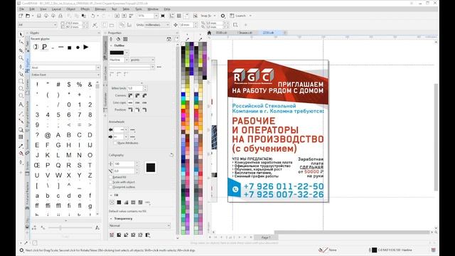The height and width of the screenshot is (256, 455).
Task: Click the Welcome screen home icon
Action: [209, 33]
